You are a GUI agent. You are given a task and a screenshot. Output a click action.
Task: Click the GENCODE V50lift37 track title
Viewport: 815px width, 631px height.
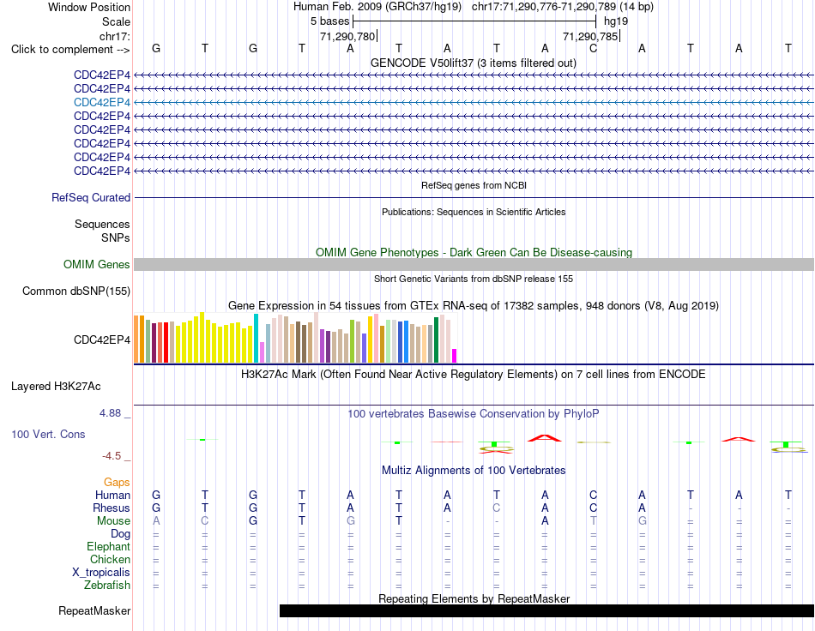pos(474,63)
